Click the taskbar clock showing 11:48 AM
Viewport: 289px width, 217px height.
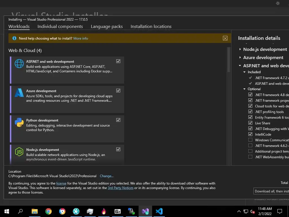265,211
